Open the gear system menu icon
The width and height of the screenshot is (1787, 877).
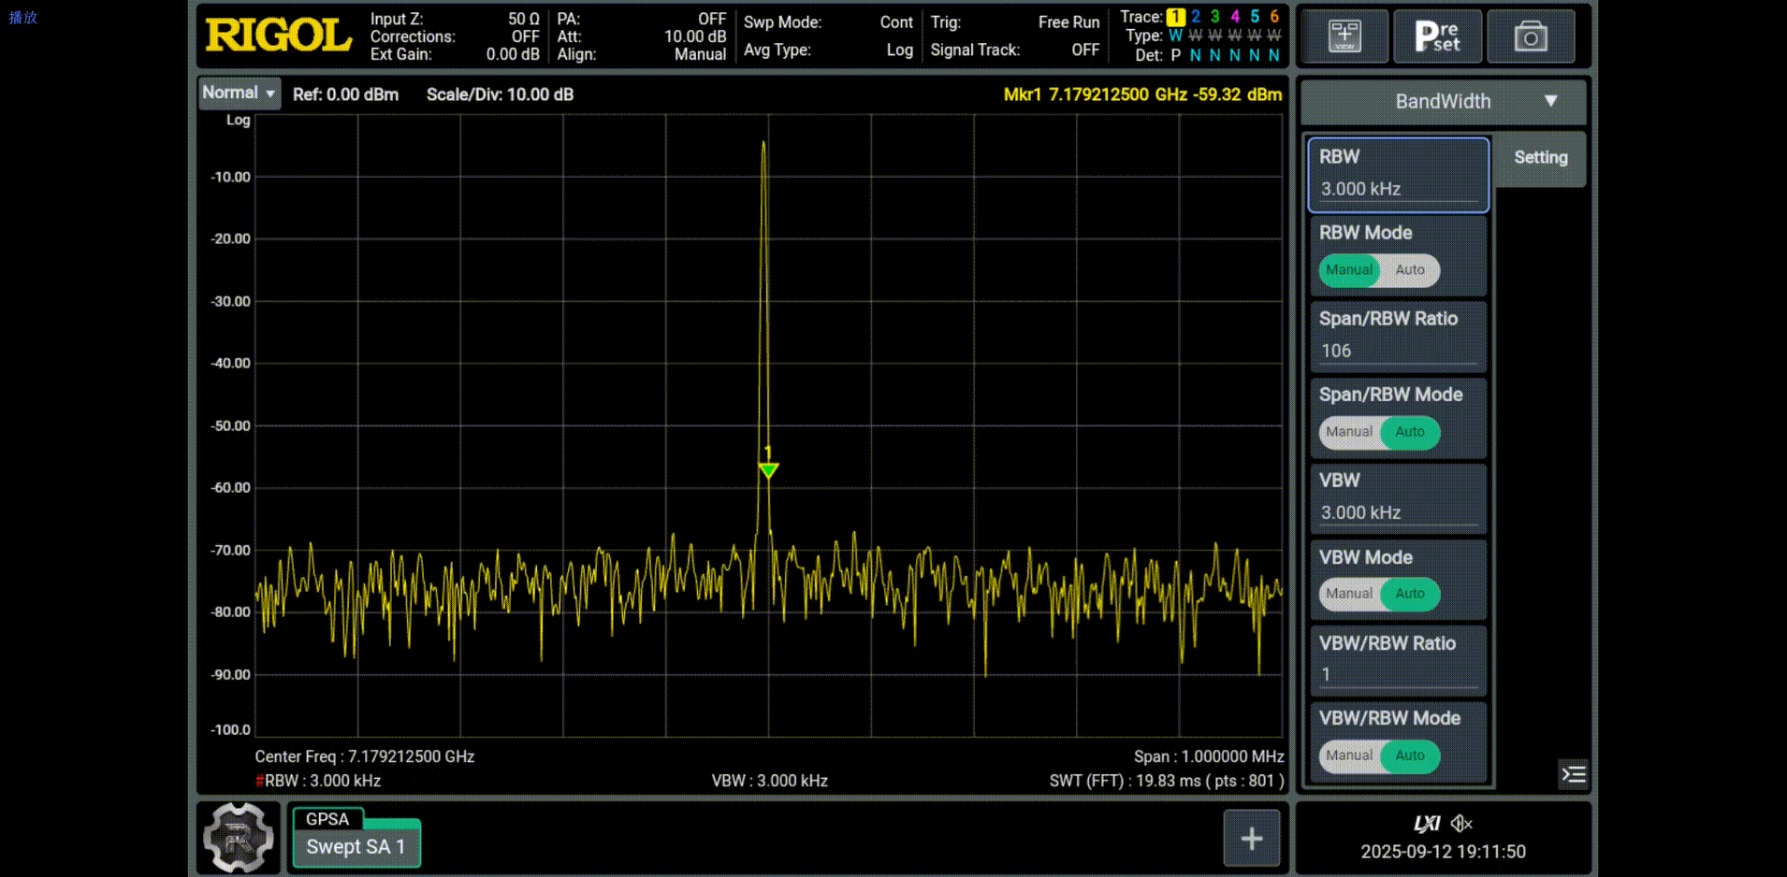239,838
